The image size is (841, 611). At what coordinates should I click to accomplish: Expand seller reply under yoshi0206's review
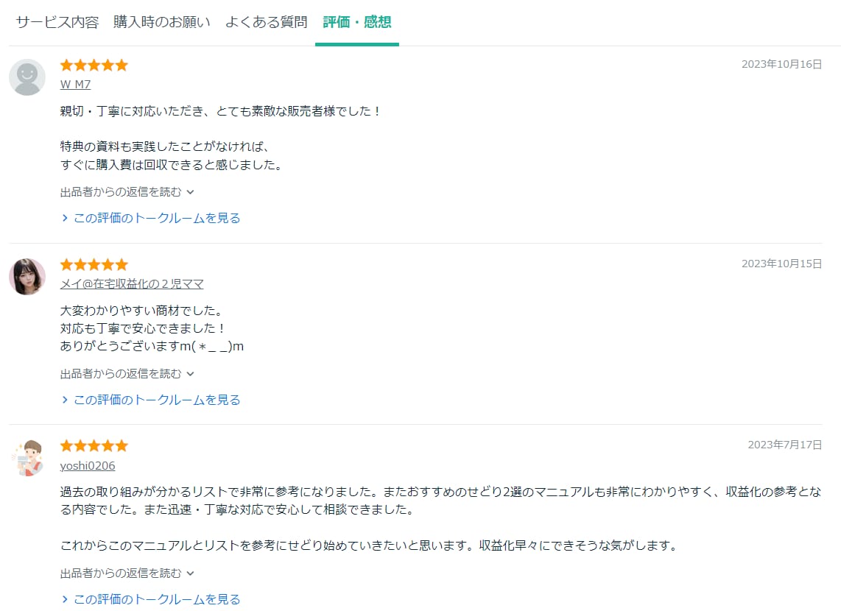127,573
